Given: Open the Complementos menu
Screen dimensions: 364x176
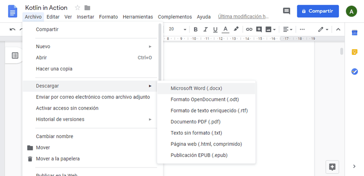Looking at the screenshot, I should (175, 17).
